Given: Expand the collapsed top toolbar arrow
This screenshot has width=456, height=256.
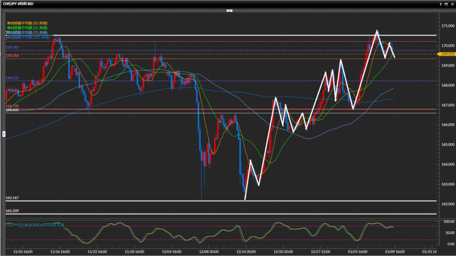Looking at the screenshot, I should coord(229,10).
